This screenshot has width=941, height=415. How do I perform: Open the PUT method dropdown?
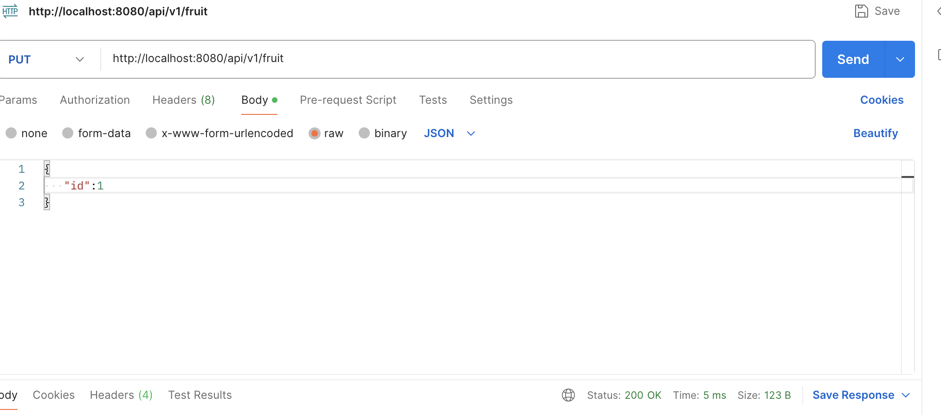click(x=46, y=59)
